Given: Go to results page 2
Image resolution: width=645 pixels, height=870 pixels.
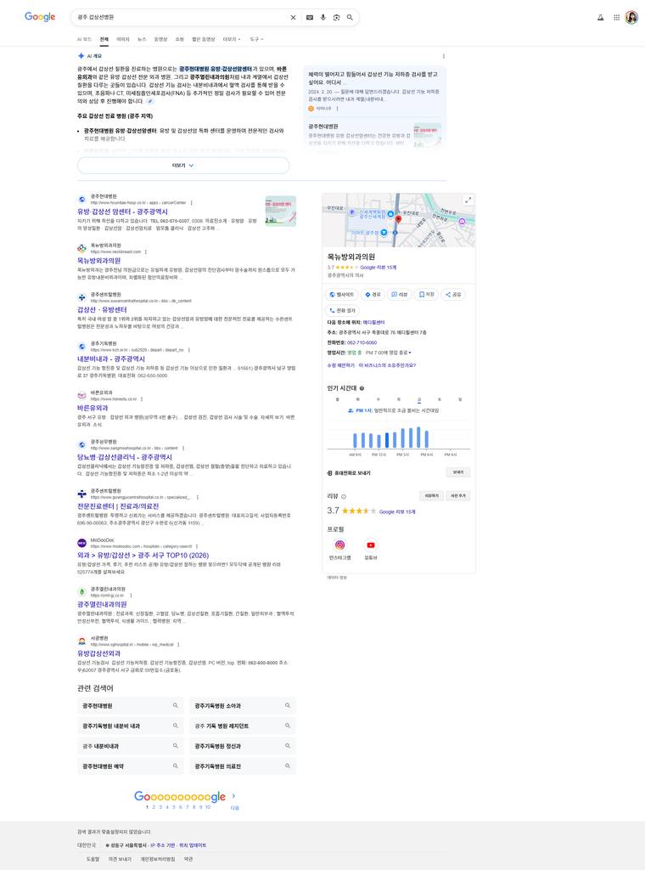Looking at the screenshot, I should pyautogui.click(x=154, y=807).
